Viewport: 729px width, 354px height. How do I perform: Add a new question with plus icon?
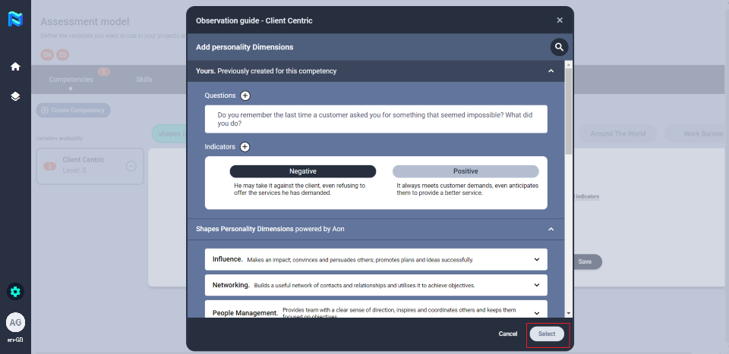click(x=245, y=96)
